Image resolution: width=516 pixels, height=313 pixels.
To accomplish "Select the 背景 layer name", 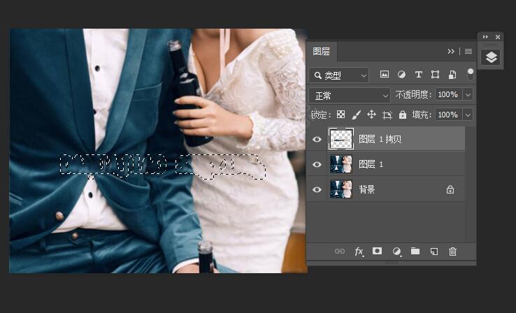I will pyautogui.click(x=367, y=190).
